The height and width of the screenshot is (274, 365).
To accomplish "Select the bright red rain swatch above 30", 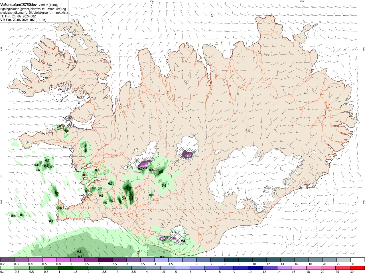I will click(358, 268).
